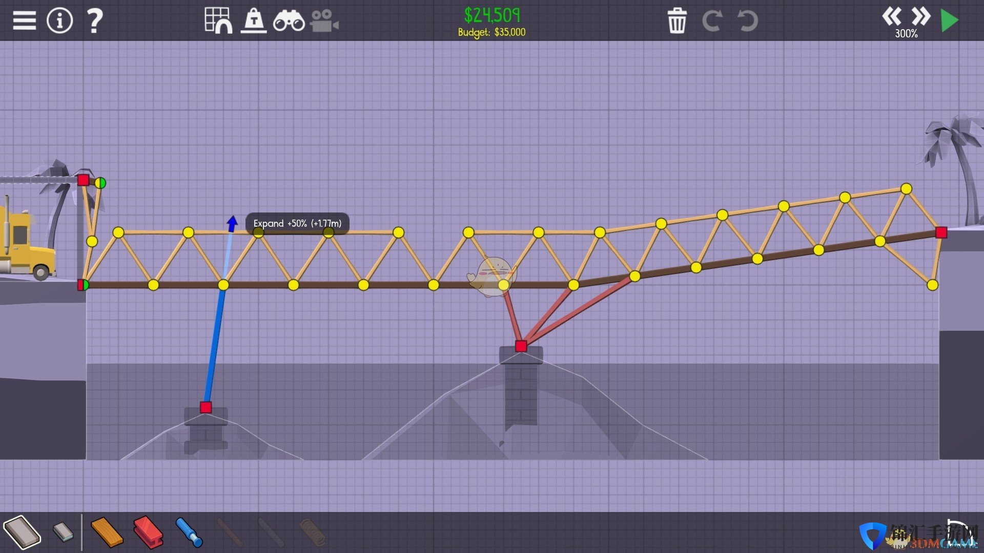This screenshot has height=553, width=984.
Task: Select the wood material
Action: 107,533
